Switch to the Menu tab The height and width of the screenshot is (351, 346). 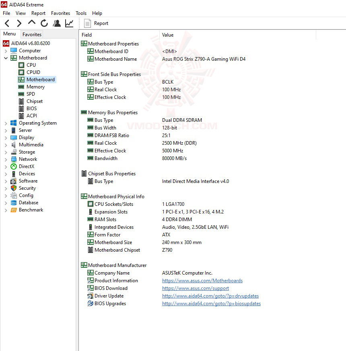pyautogui.click(x=9, y=34)
